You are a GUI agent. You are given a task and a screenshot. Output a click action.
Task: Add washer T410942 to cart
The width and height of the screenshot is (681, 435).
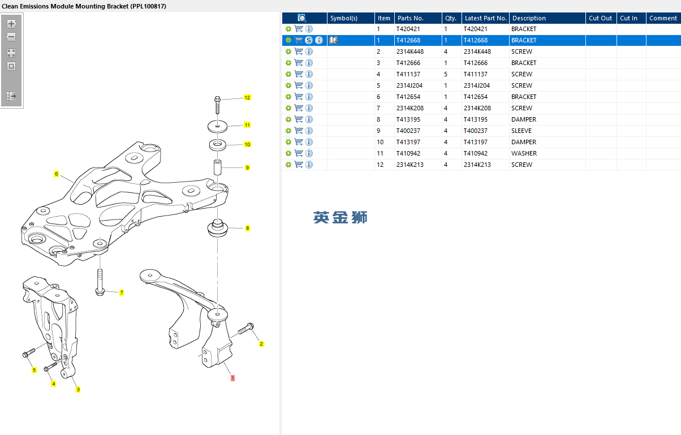click(299, 153)
